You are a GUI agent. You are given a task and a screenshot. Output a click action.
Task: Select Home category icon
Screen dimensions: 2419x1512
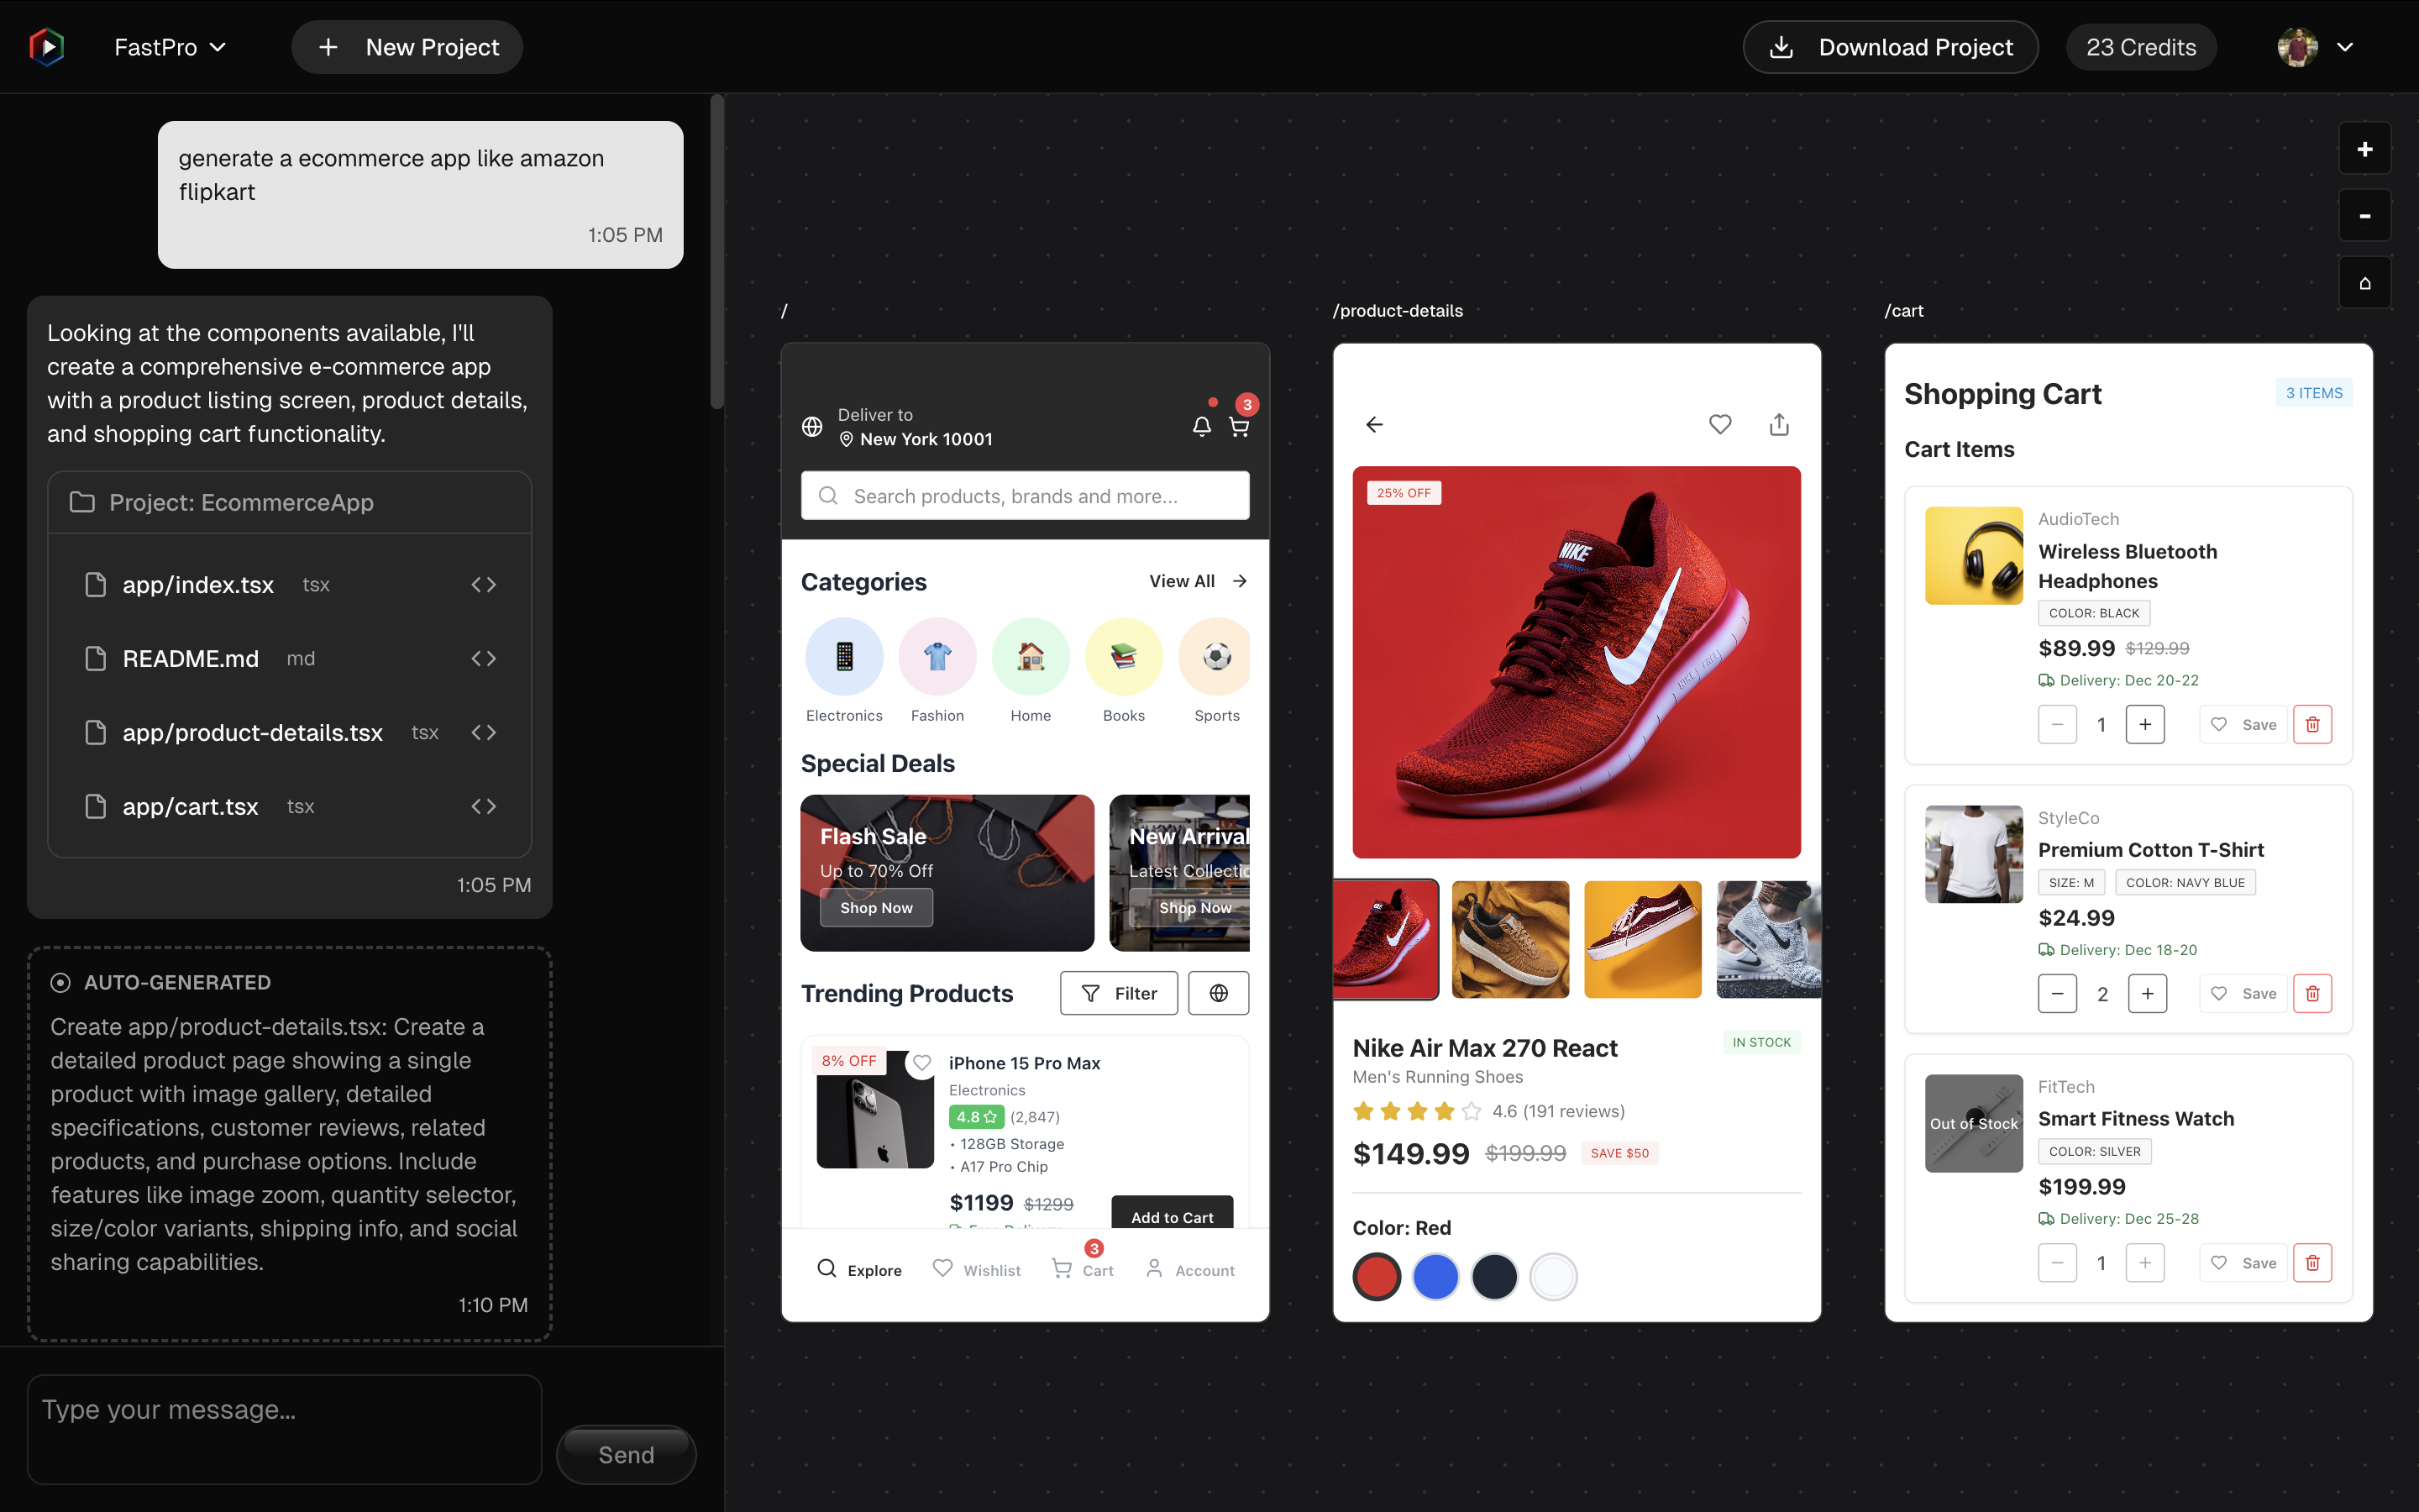pyautogui.click(x=1031, y=657)
